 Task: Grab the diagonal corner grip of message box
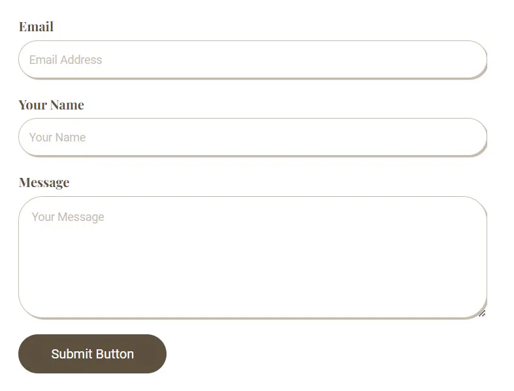(x=482, y=313)
